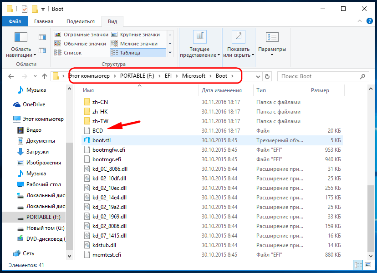Open the address bar history dropdown
Screen dimensions: 377x273
[x=258, y=76]
